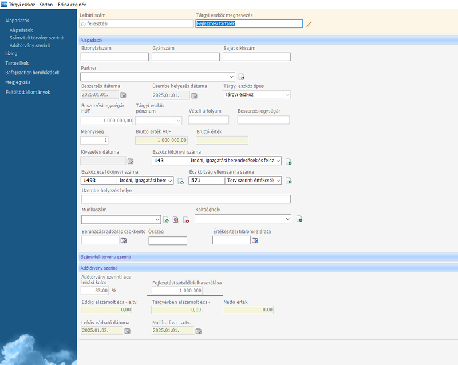Viewport: 458px width, 365px height.
Task: Add new Költséghely with plus icon
Action: (299, 219)
